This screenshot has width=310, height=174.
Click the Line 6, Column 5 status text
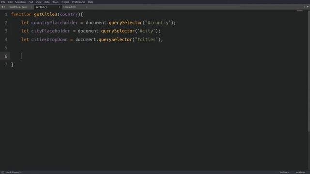(13, 172)
